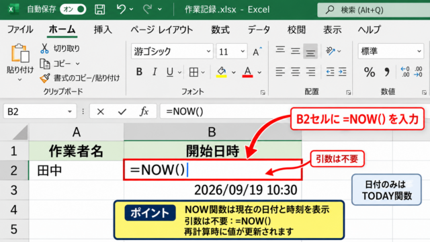Click the 貼り付け paste clipboard icon
Image resolution: width=430 pixels, height=242 pixels.
point(20,53)
